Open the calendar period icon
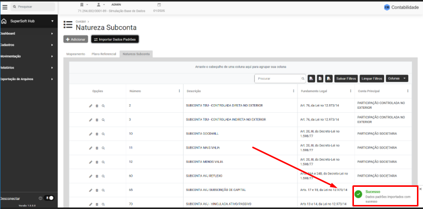Viewport: 423px width, 209px height. coord(159,5)
